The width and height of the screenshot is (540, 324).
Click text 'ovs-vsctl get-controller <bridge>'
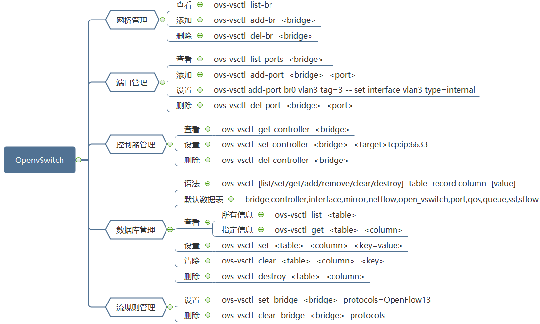point(286,129)
